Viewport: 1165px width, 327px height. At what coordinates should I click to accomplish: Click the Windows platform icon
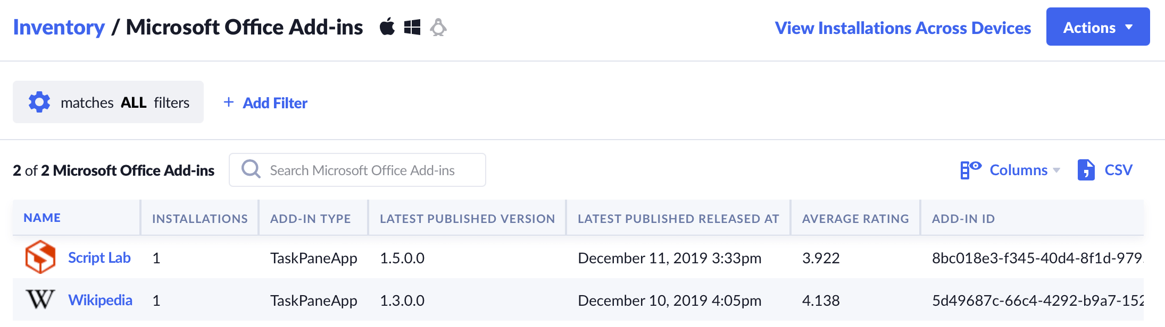coord(412,27)
